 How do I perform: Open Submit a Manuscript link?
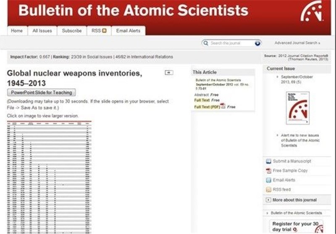pos(292,161)
